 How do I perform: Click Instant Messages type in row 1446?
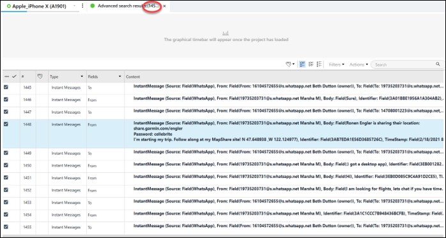pyautogui.click(x=66, y=100)
